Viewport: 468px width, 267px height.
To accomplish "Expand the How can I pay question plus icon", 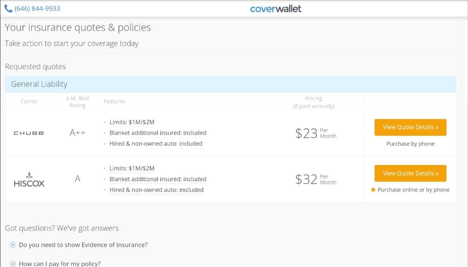I will click(13, 264).
